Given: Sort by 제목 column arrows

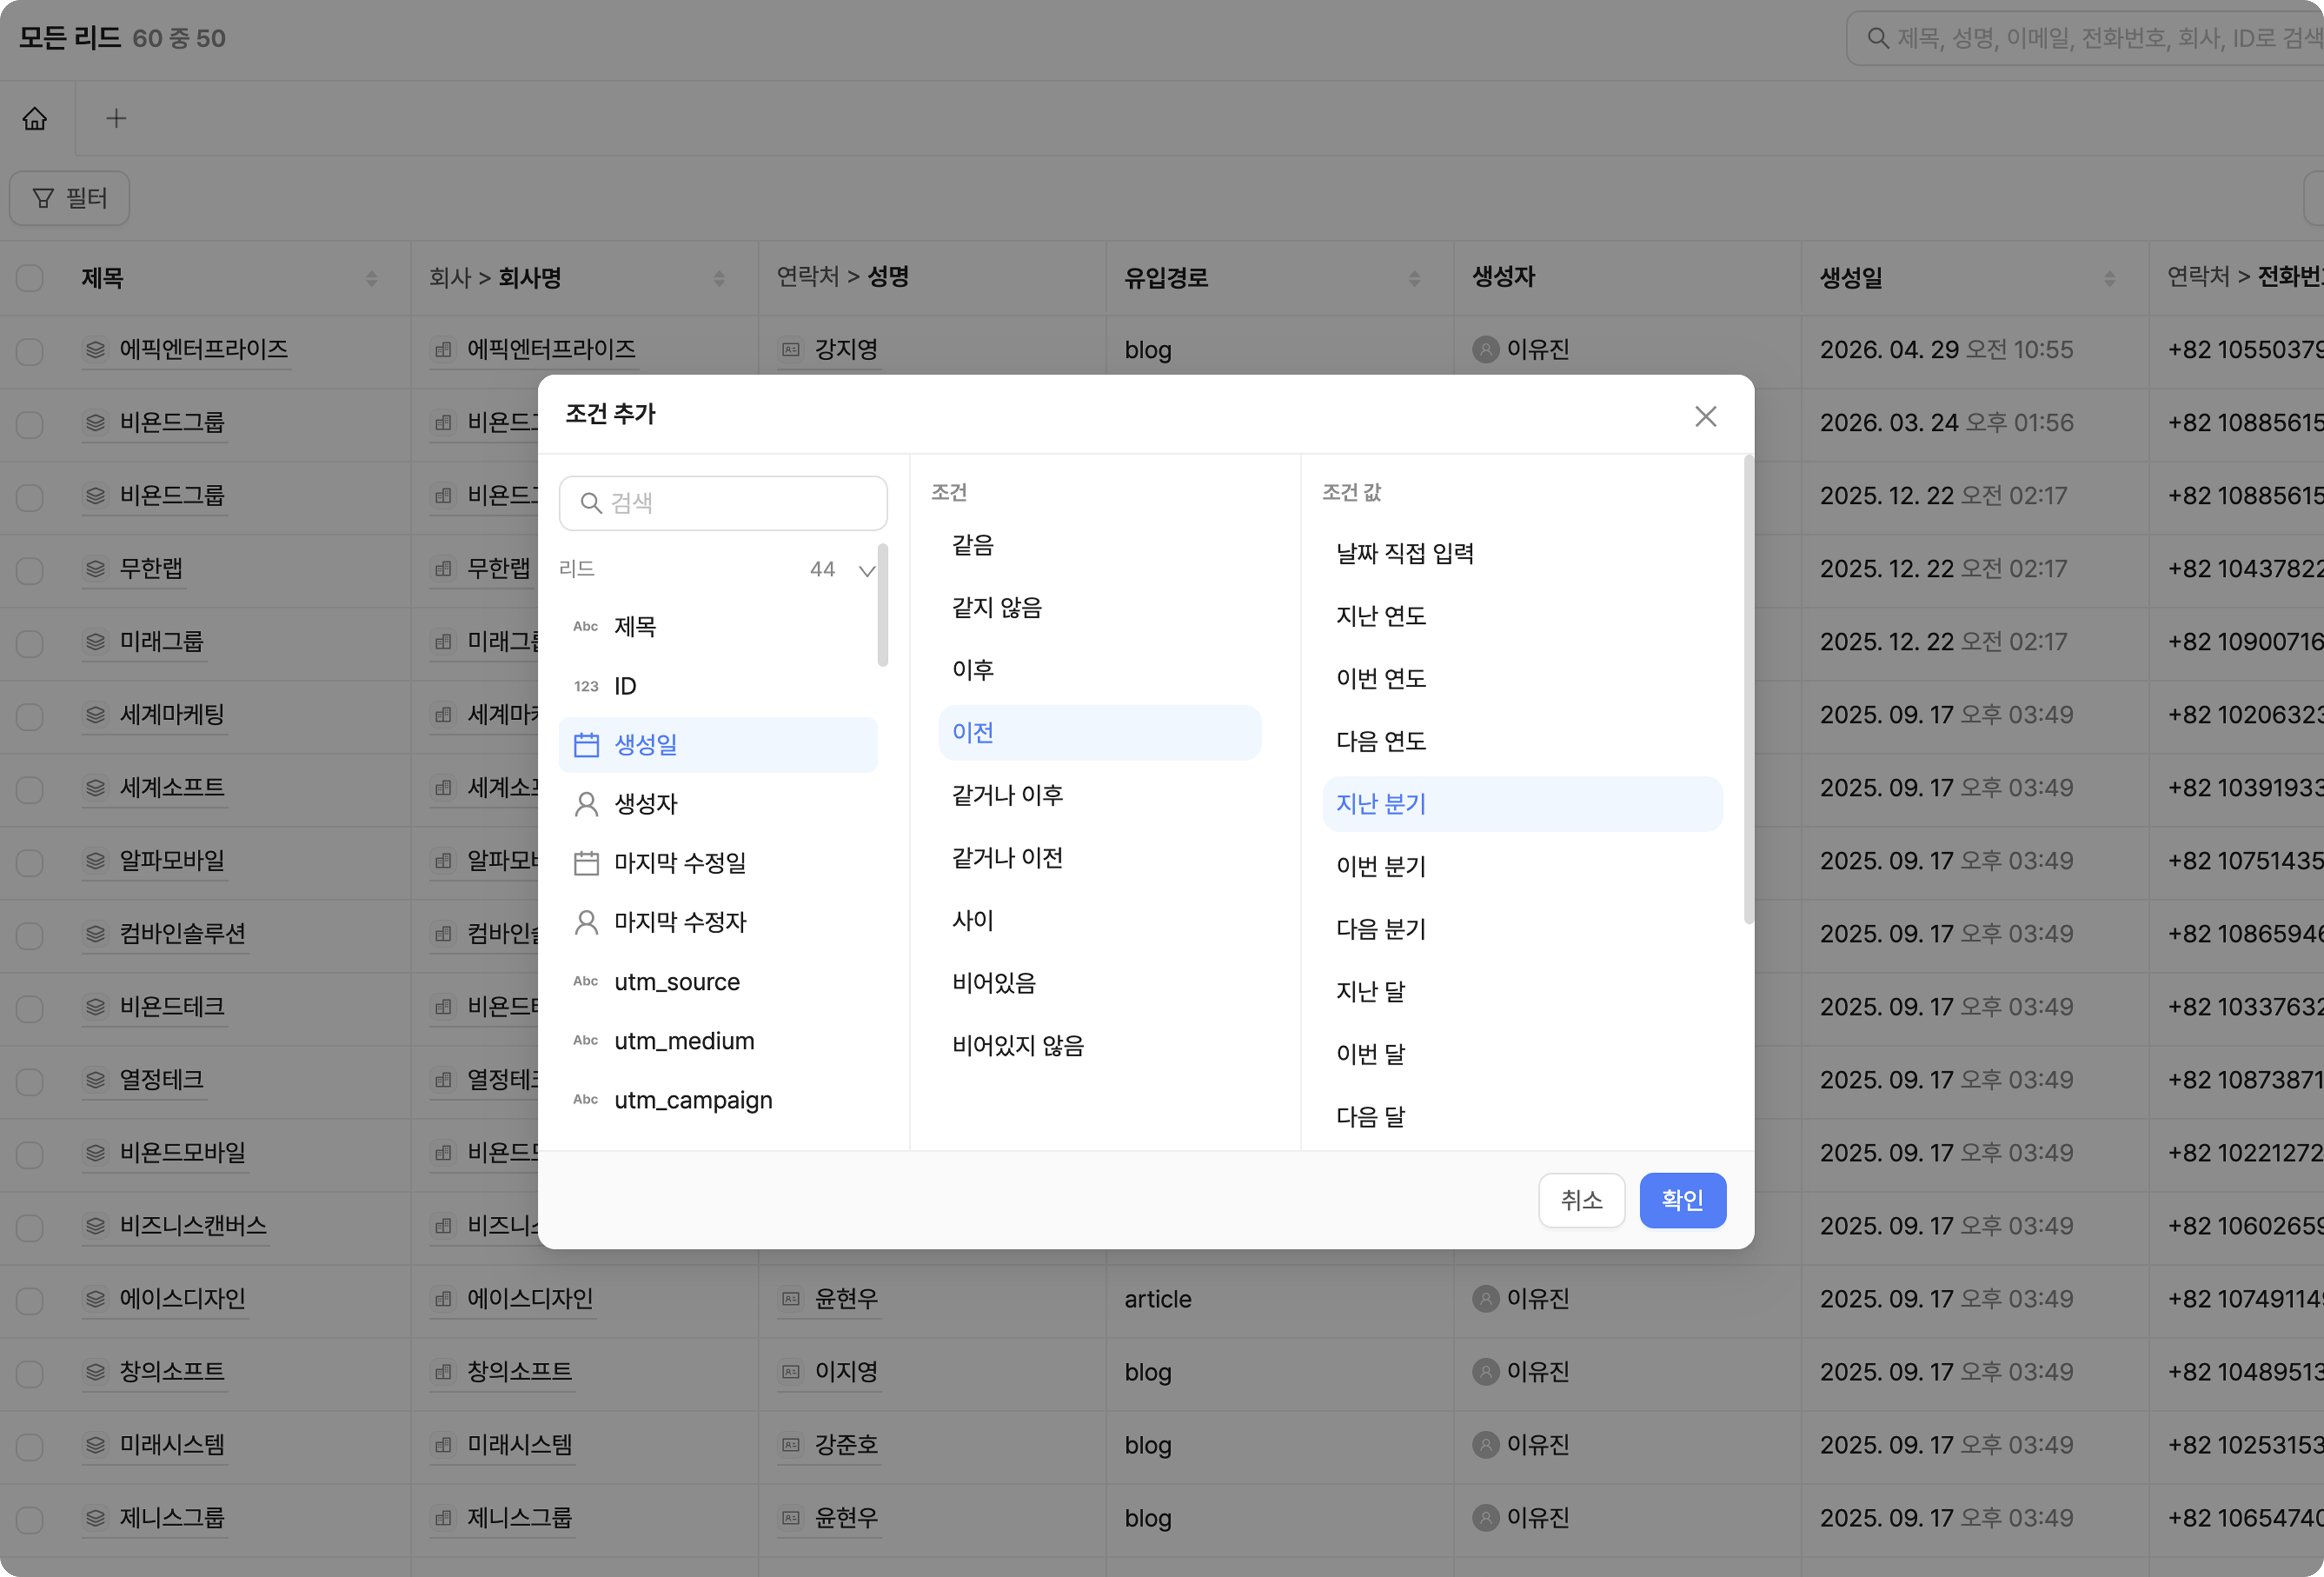Looking at the screenshot, I should click(x=371, y=279).
